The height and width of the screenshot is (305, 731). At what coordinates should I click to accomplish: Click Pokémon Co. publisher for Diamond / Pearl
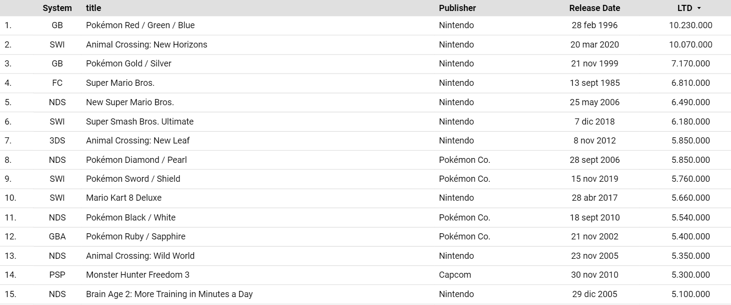(464, 160)
